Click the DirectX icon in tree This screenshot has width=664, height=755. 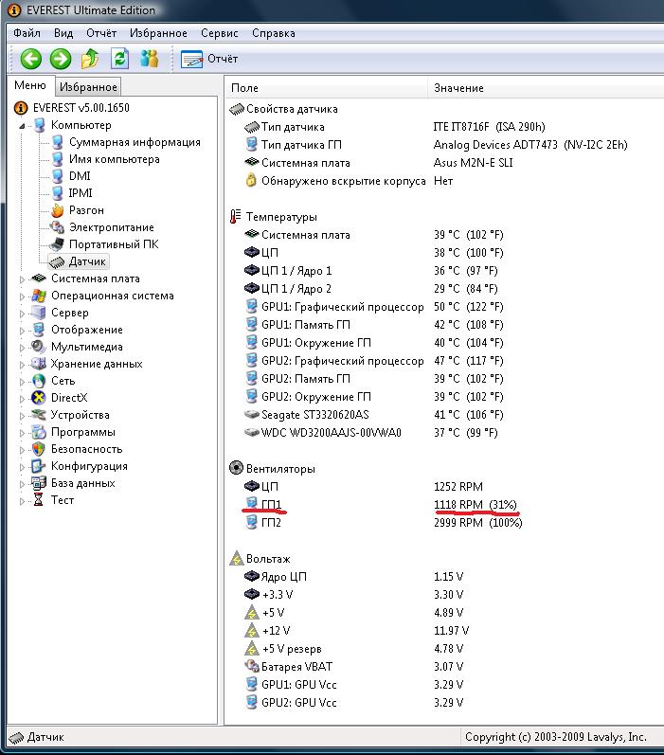click(x=39, y=398)
